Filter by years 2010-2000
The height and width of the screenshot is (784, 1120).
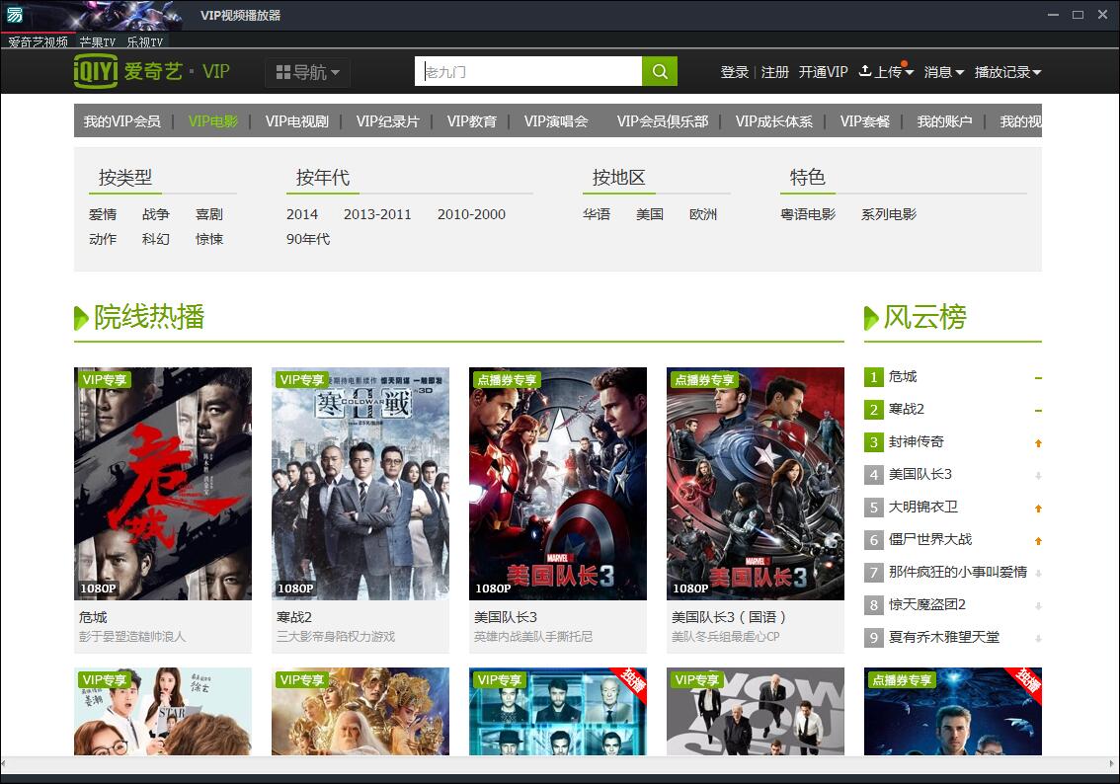[471, 214]
